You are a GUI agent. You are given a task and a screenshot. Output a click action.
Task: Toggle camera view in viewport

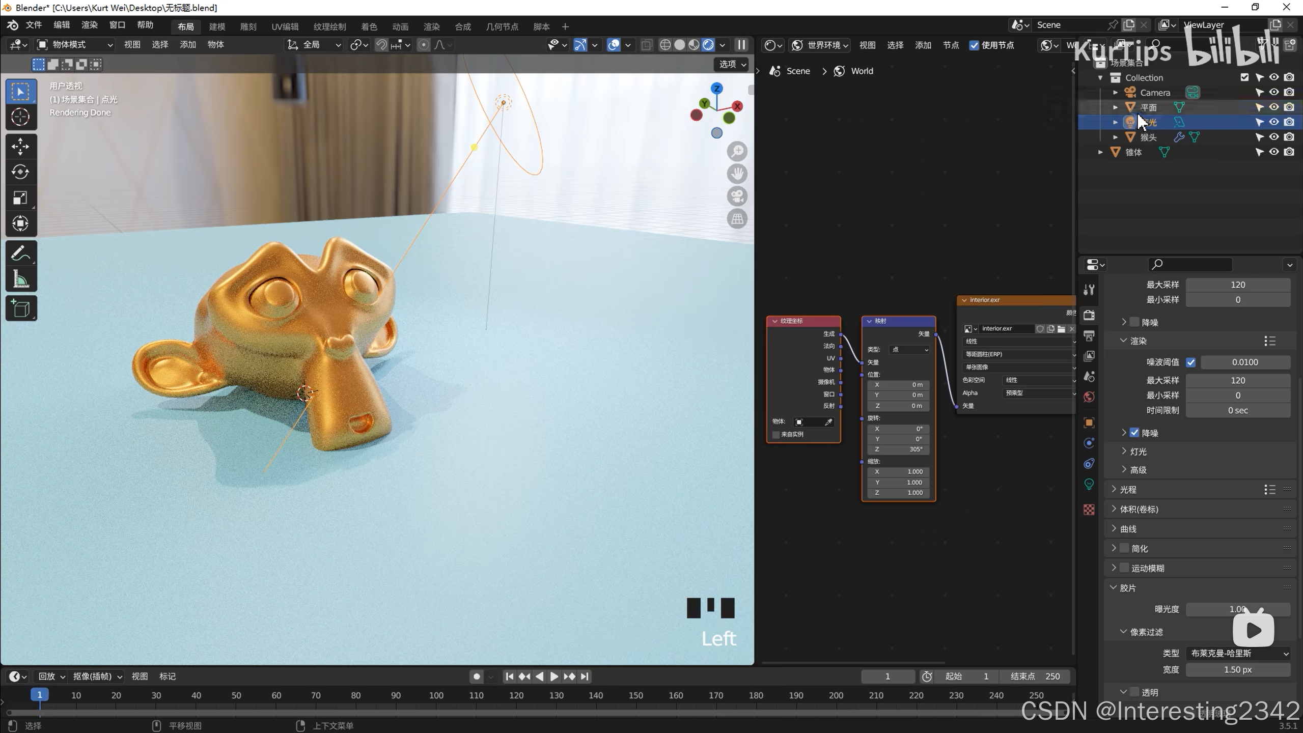tap(737, 196)
